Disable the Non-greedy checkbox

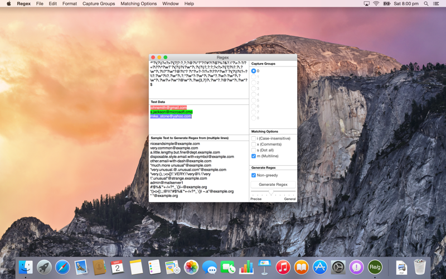(x=254, y=175)
